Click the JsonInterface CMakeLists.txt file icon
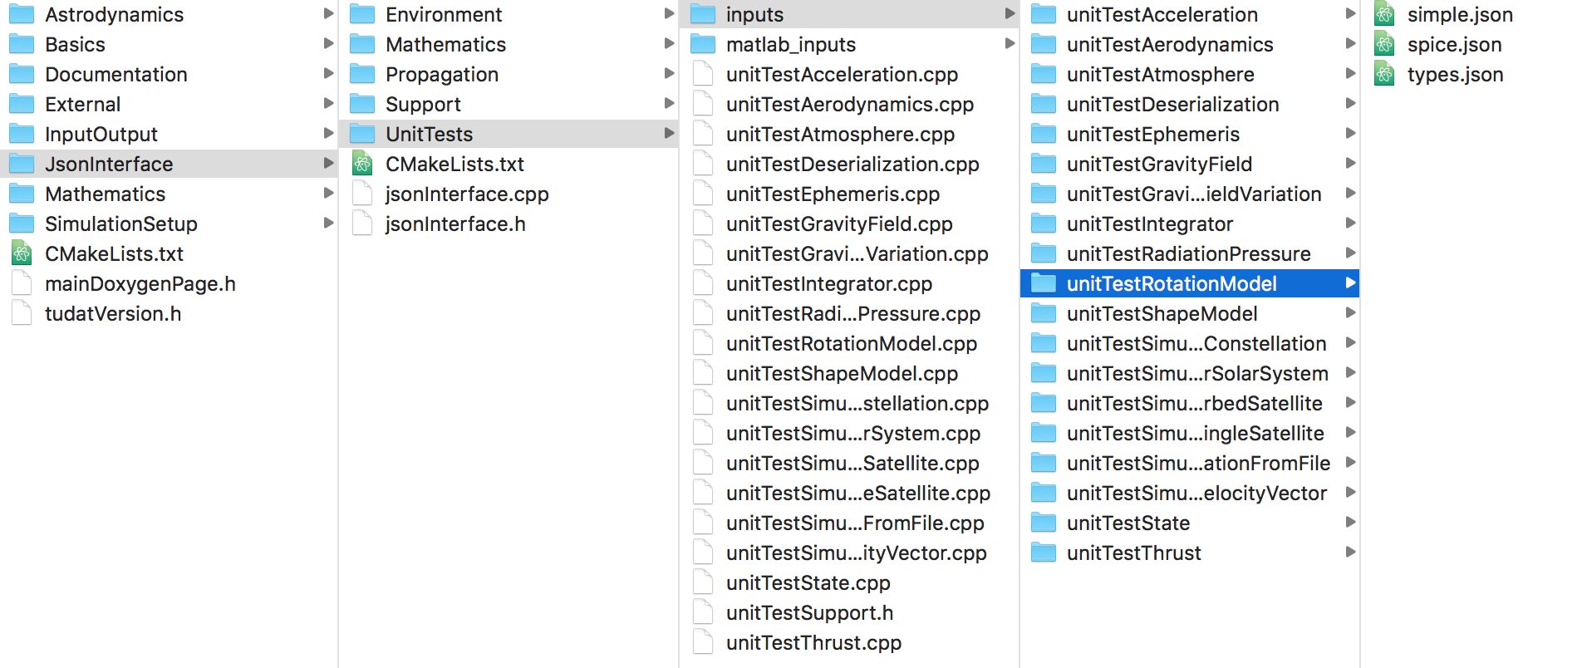 click(362, 165)
